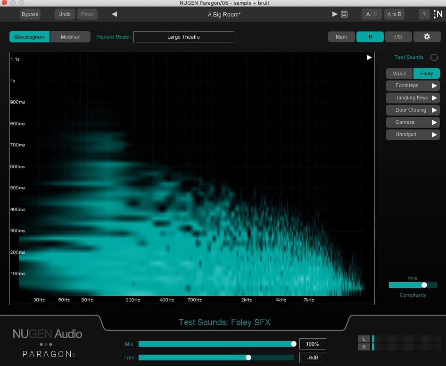Viewport: 446px width, 366px height.
Task: Click the back arrow preset navigator
Action: pos(113,14)
